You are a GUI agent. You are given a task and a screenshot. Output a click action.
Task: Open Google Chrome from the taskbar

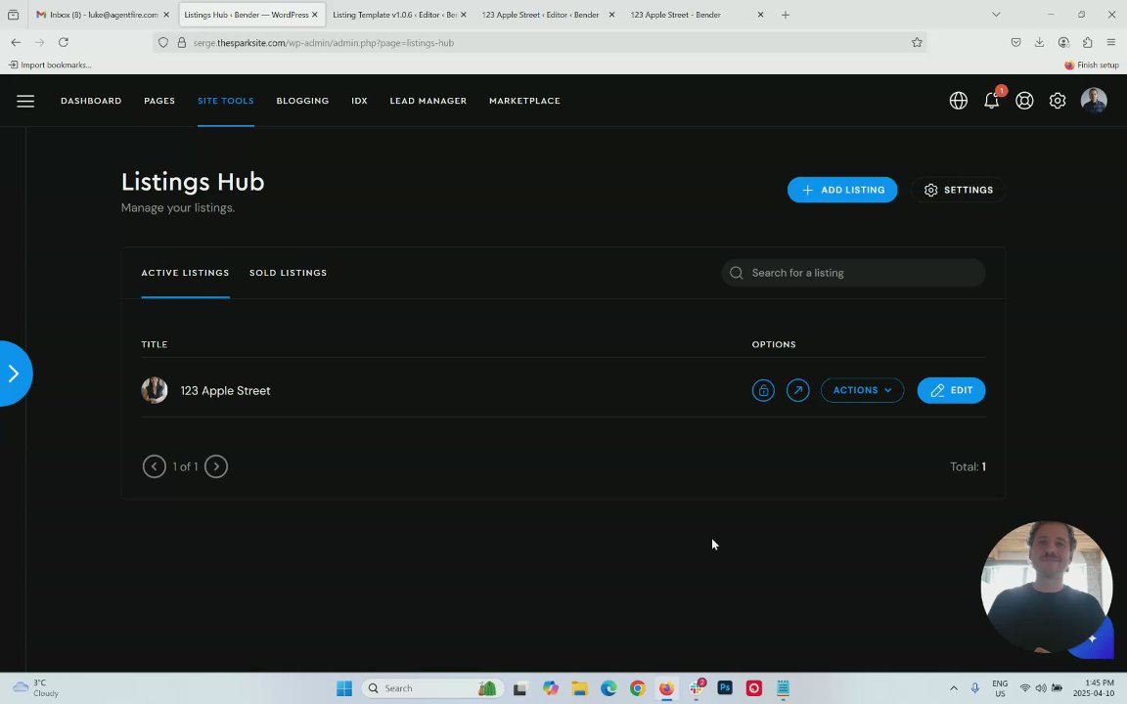pos(638,688)
